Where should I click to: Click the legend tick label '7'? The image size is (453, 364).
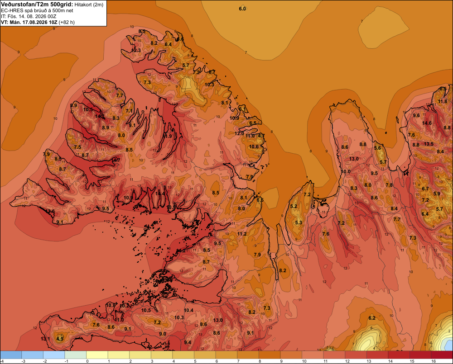(238, 361)
